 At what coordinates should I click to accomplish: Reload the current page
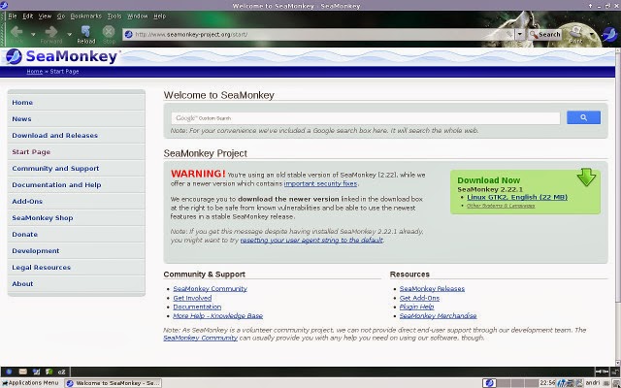tap(86, 34)
